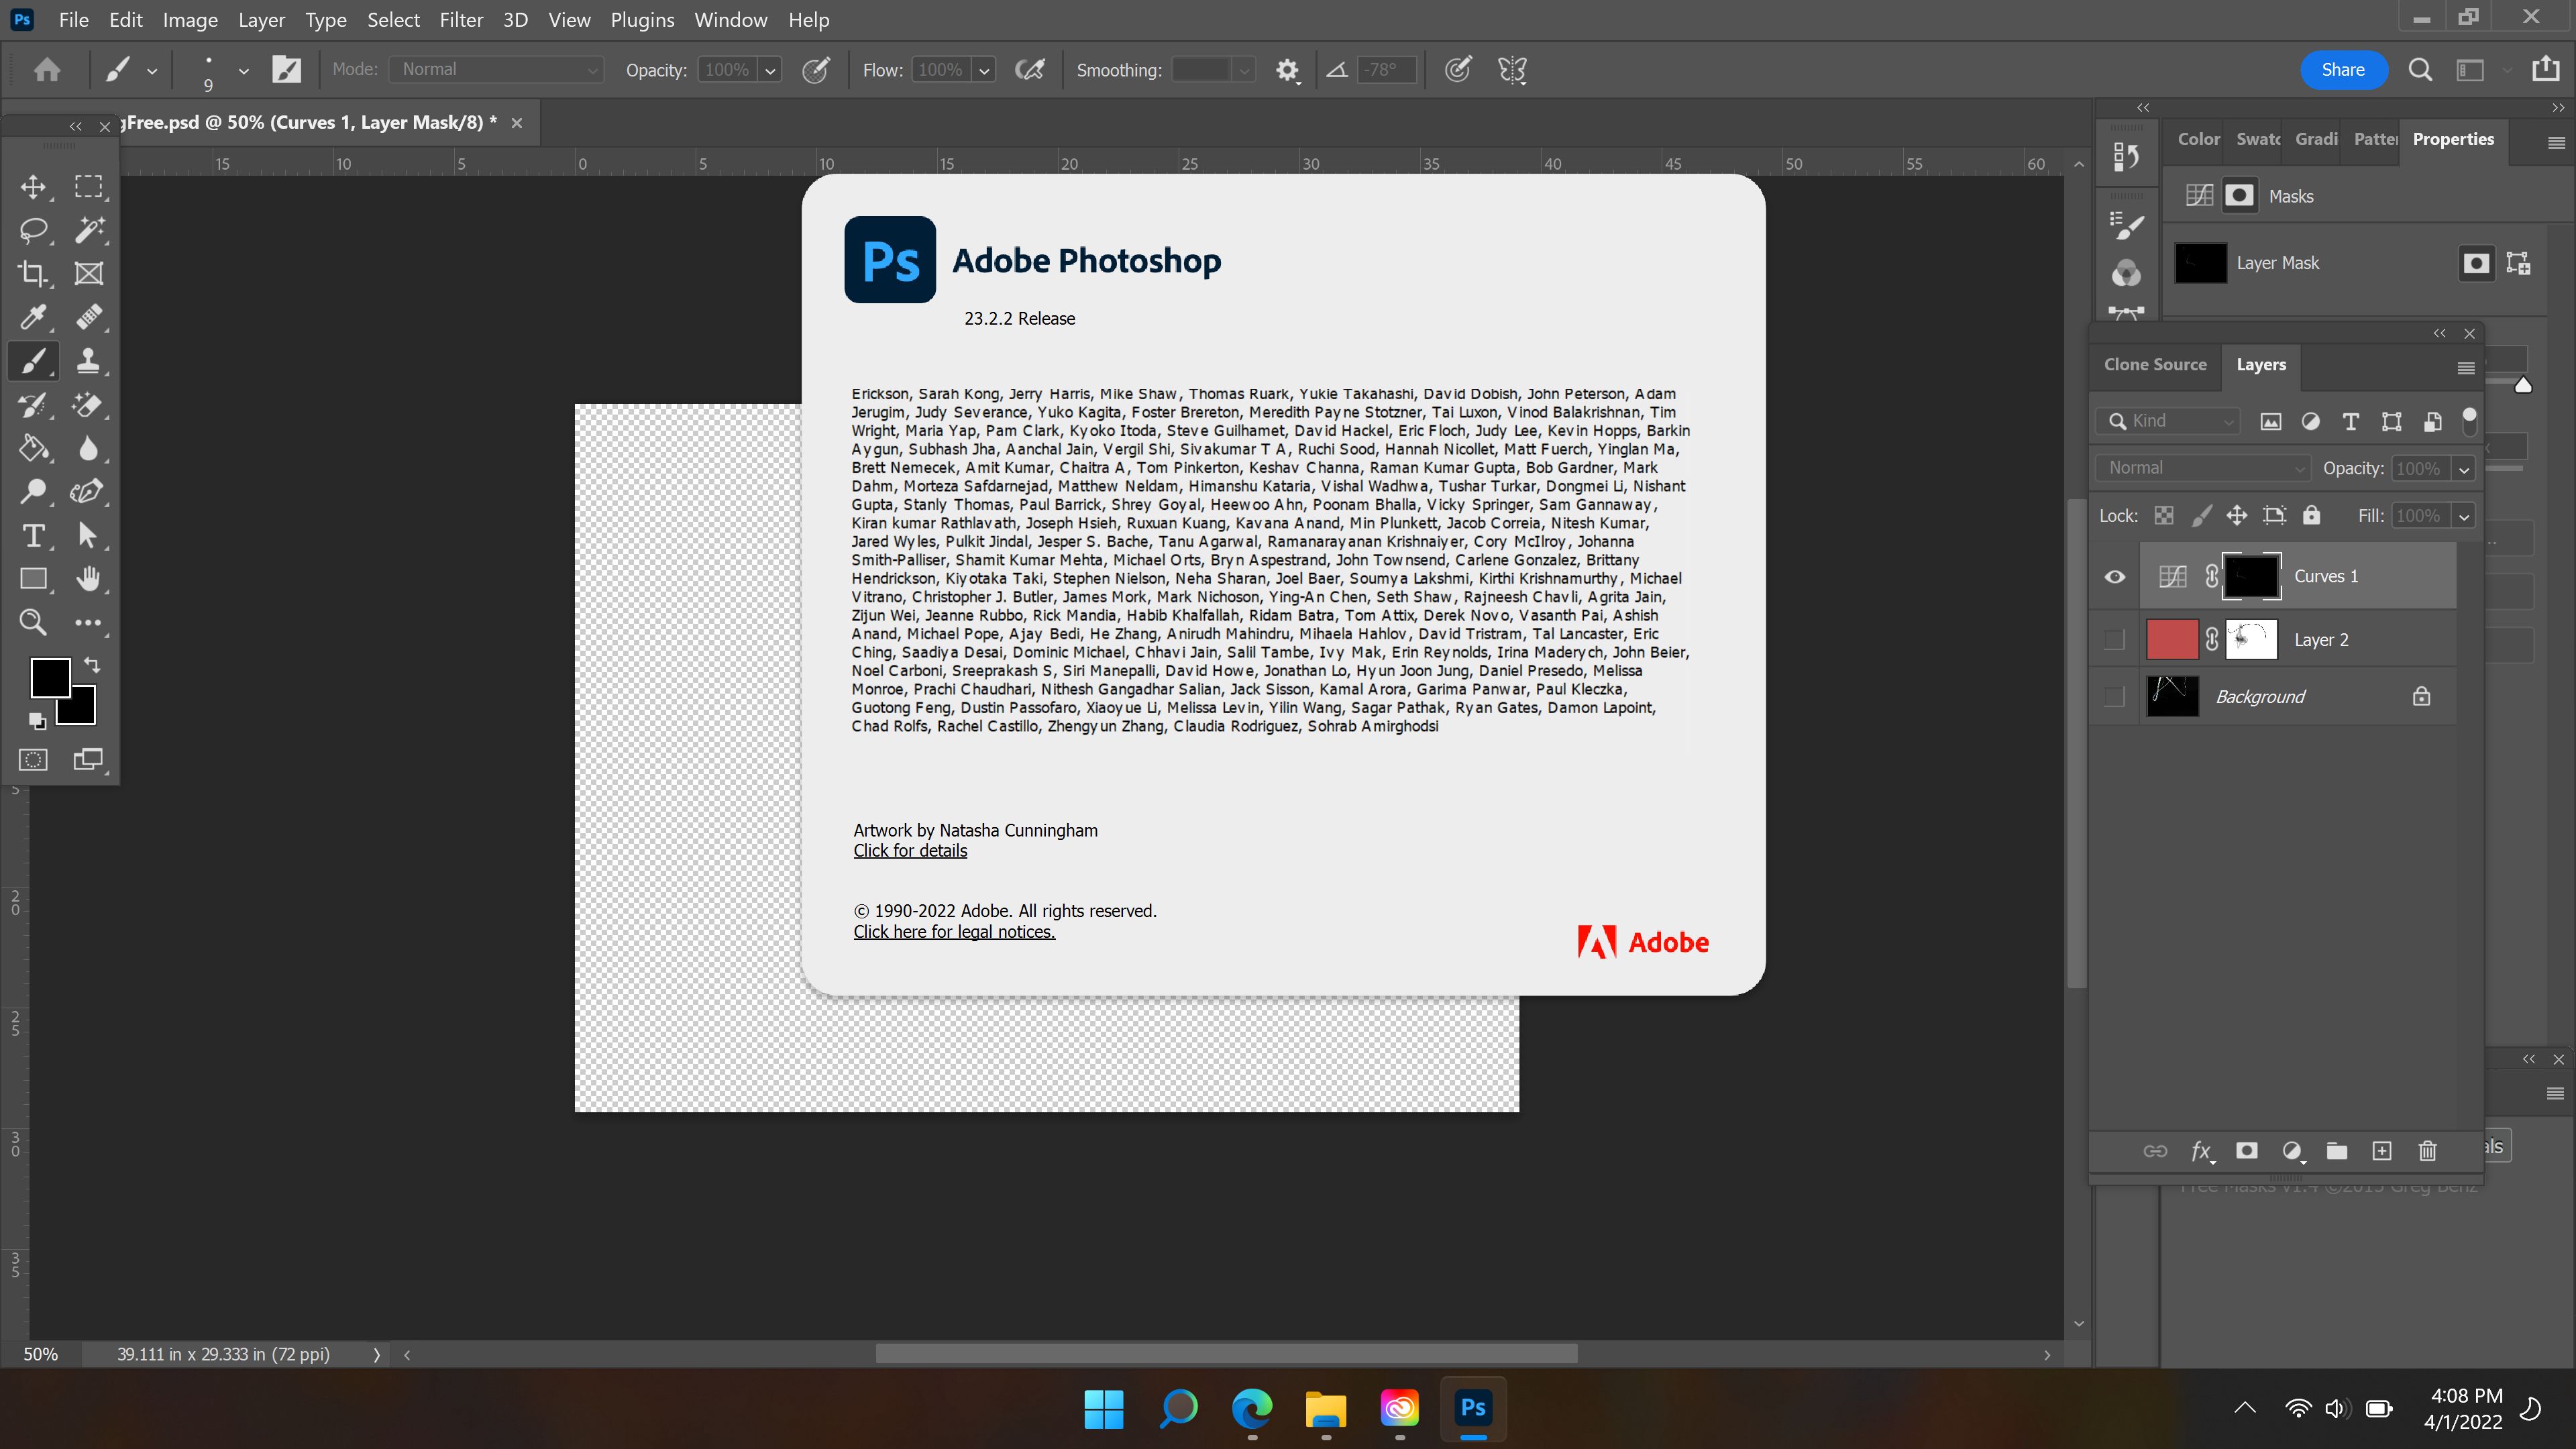
Task: Expand the Opacity dropdown in the options bar
Action: pos(769,69)
